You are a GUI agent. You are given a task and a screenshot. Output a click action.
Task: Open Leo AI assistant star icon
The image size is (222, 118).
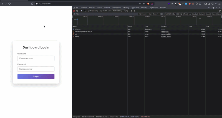click(x=213, y=4)
